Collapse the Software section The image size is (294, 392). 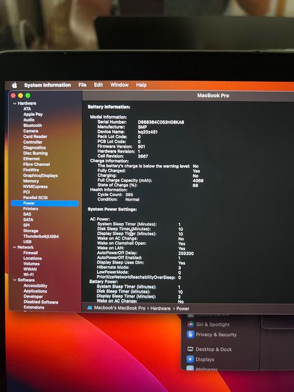(15, 280)
